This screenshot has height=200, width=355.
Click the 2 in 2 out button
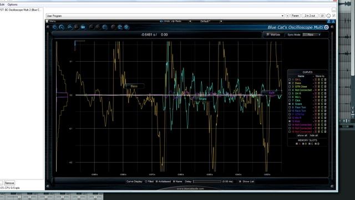coord(310,16)
